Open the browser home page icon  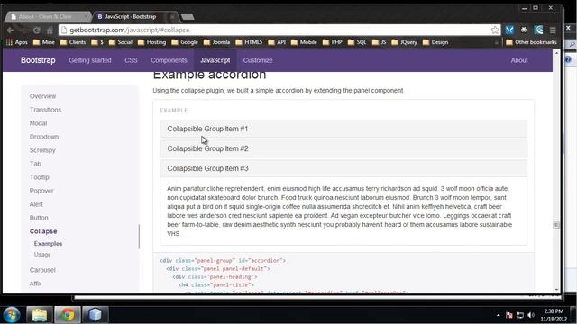coord(50,30)
